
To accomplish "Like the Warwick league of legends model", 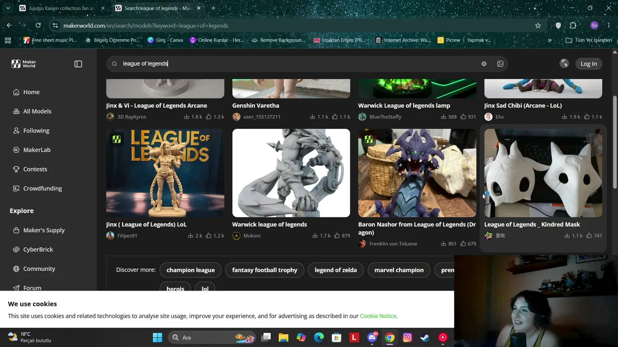I will [x=337, y=236].
